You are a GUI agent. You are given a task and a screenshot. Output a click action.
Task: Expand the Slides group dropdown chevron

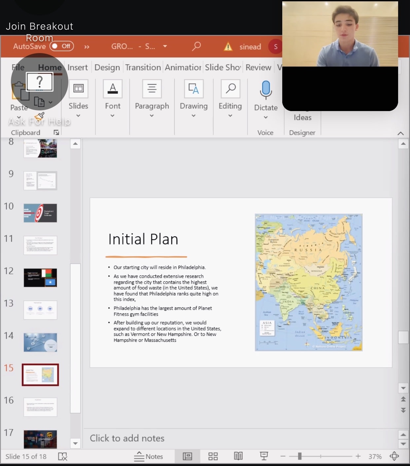tap(78, 116)
